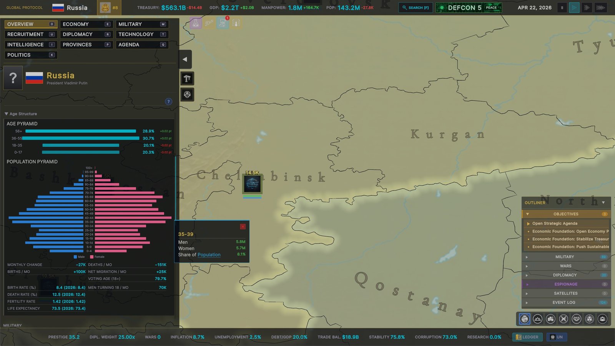Image resolution: width=615 pixels, height=346 pixels.
Task: Click the unit counter on Chelyabinsk map
Action: 252,185
